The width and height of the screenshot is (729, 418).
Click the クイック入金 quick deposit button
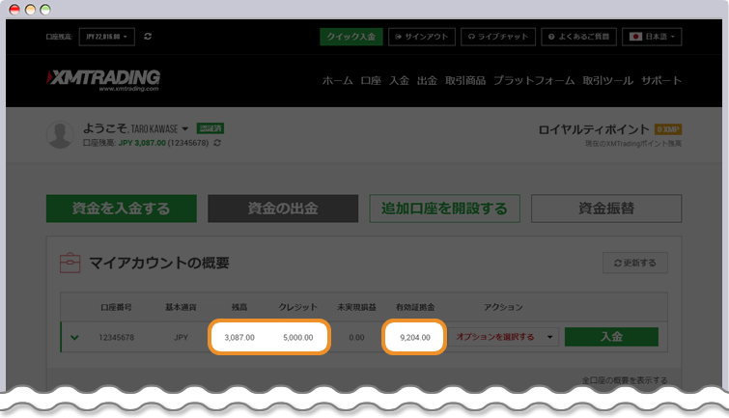[x=350, y=37]
